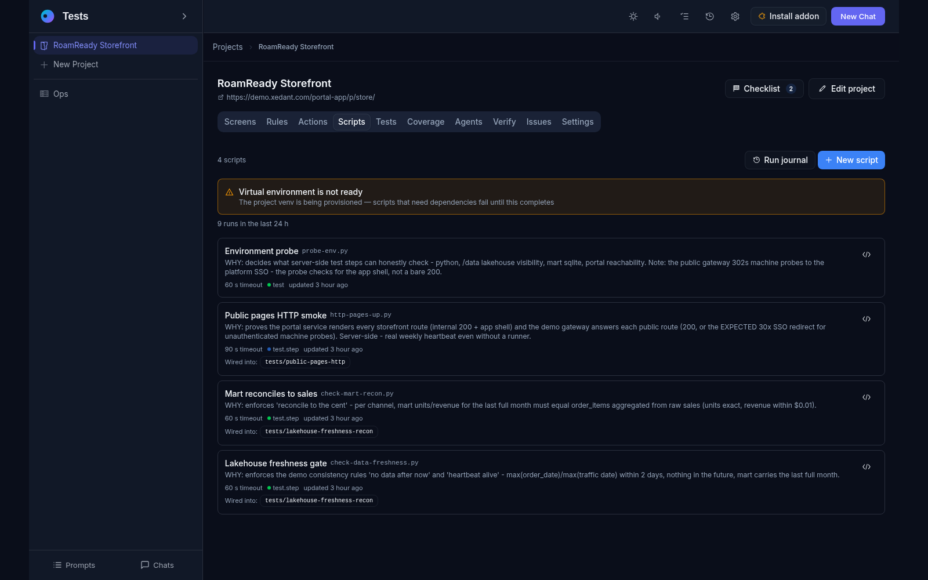View code for Lakehouse freshness gate script
Image resolution: width=928 pixels, height=580 pixels.
867,467
